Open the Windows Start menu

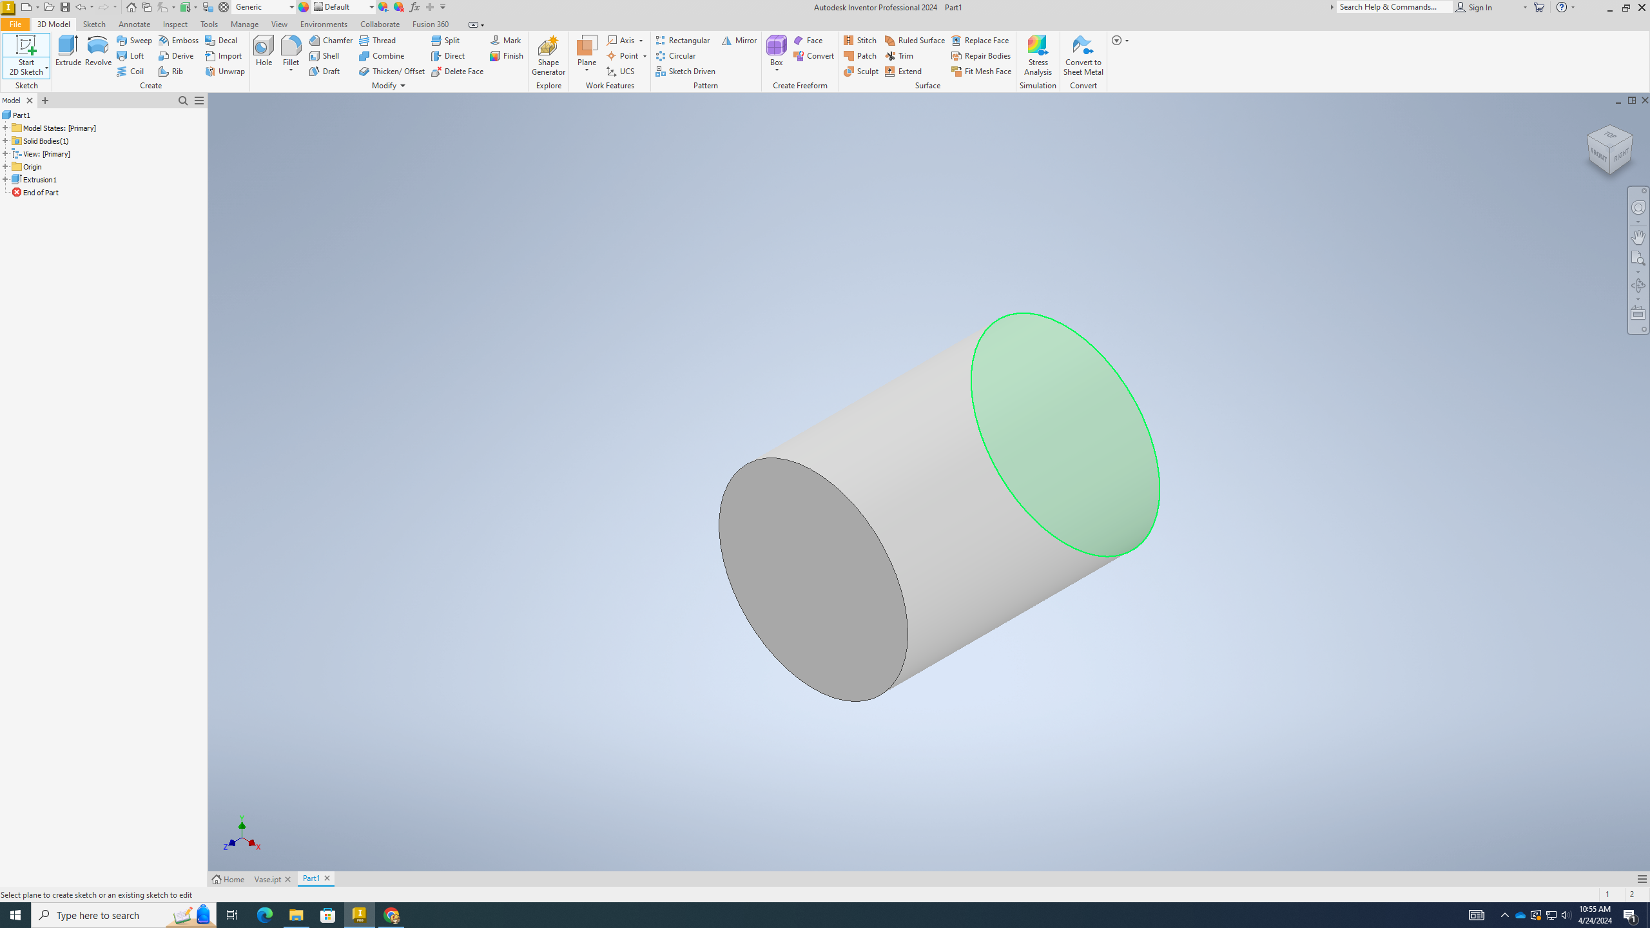15,915
